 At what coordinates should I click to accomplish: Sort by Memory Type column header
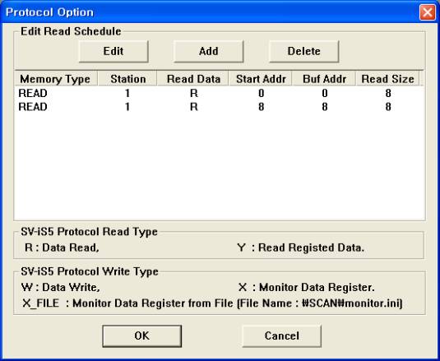click(56, 79)
